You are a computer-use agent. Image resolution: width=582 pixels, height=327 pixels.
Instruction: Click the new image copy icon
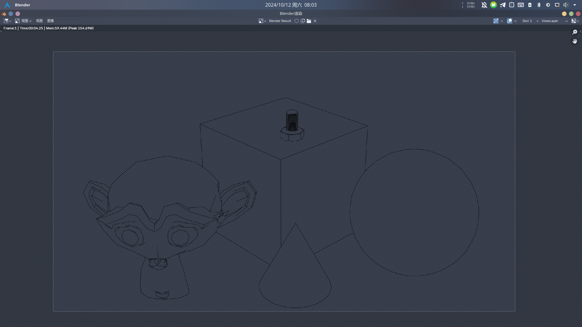303,21
